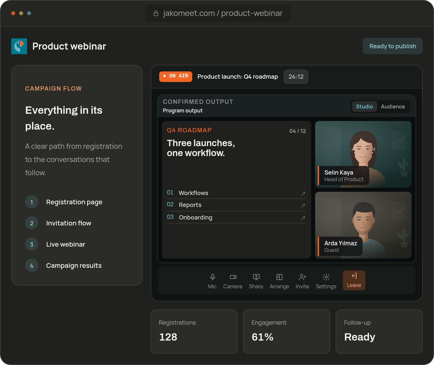434x365 pixels.
Task: Click the Workflows agenda item text
Action: click(x=194, y=193)
